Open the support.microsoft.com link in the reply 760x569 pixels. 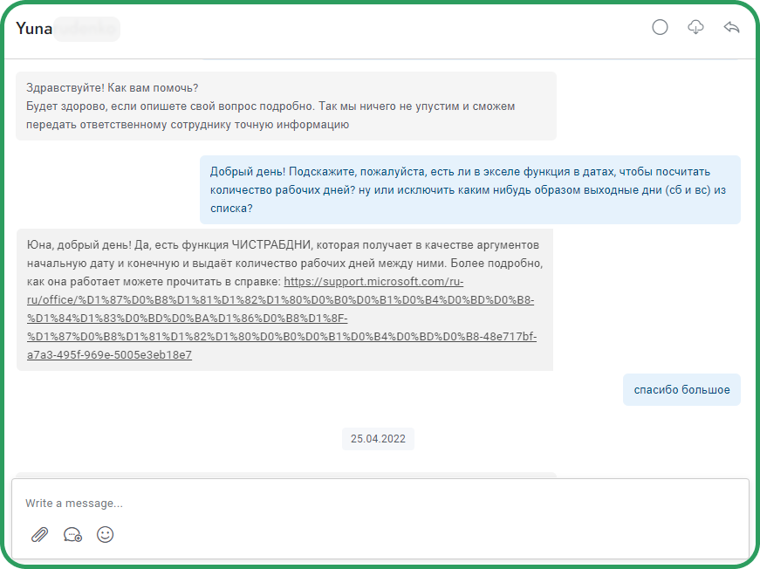282,318
